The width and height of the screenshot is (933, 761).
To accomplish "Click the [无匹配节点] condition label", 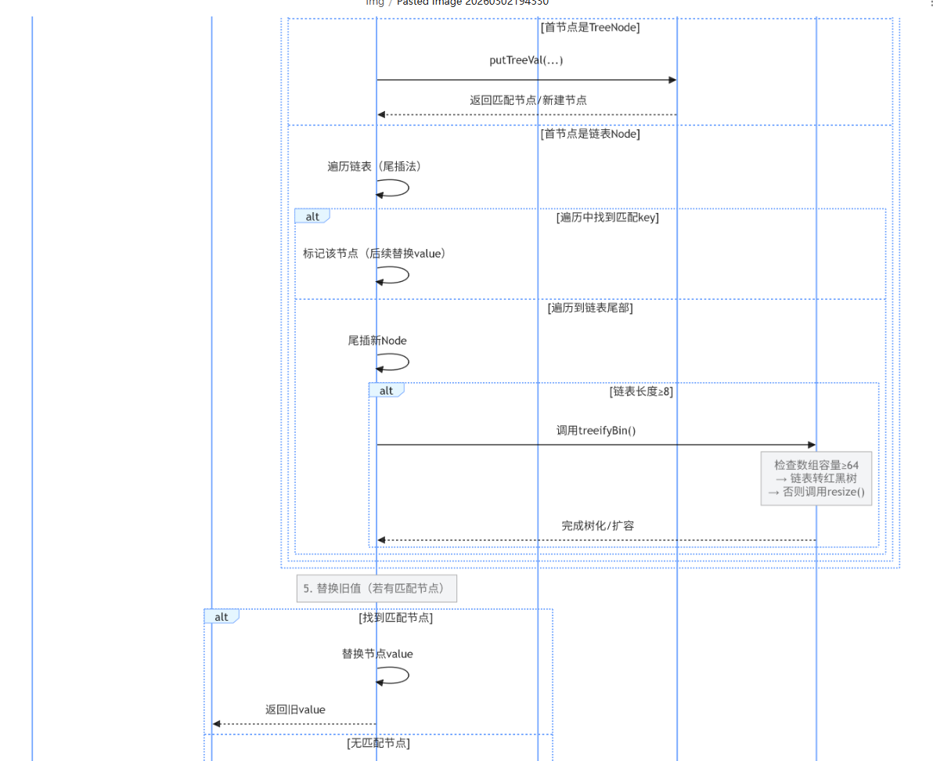I will click(x=378, y=743).
